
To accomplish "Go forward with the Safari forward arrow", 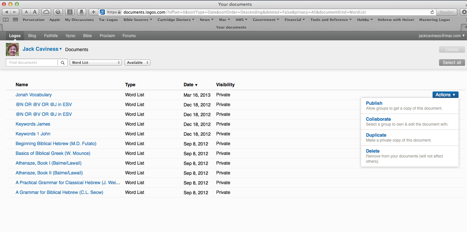I will (x=15, y=12).
